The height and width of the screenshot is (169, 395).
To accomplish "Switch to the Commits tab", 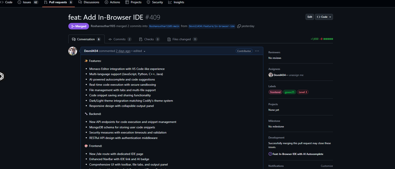I will click(x=120, y=39).
